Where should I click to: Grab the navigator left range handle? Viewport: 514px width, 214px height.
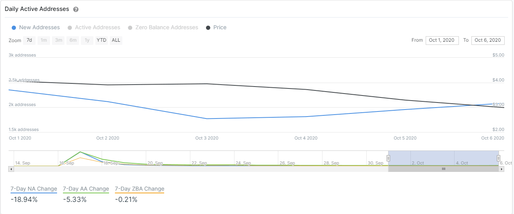point(388,158)
